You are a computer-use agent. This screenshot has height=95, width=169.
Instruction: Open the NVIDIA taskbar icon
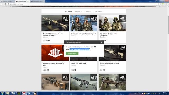tap(19, 93)
